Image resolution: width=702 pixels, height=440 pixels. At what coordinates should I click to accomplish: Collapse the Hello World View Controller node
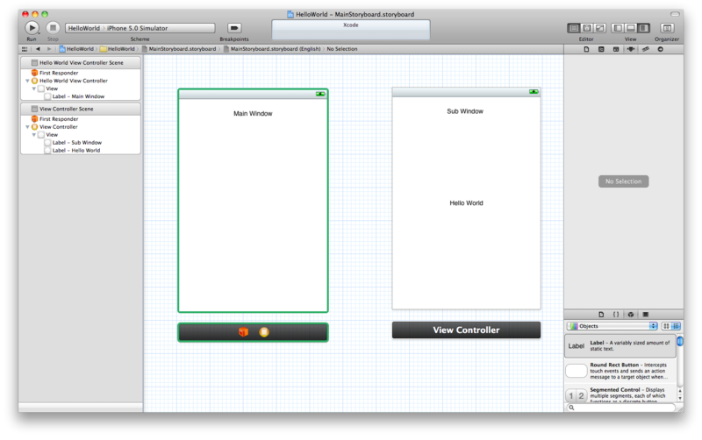(x=27, y=81)
